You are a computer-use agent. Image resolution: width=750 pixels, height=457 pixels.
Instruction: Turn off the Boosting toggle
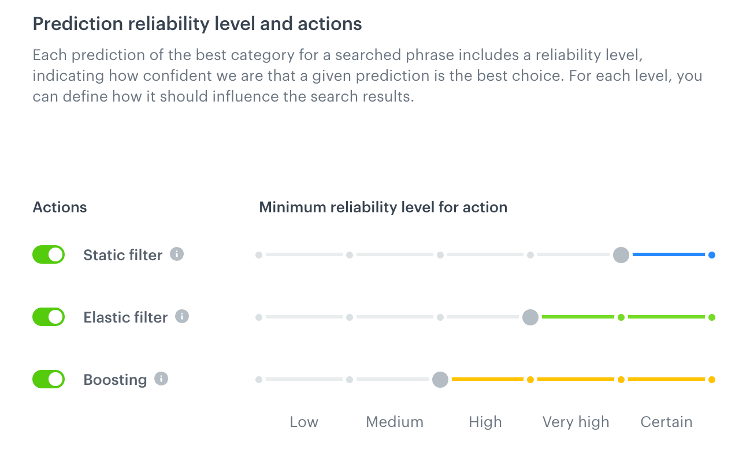pos(49,379)
